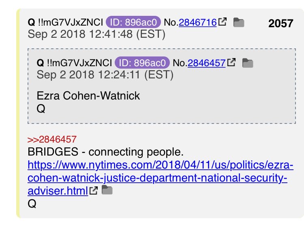This screenshot has width=304, height=225.
Task: Open the nytimes.com Ezra Cohen-Watnick article link
Action: point(161,178)
